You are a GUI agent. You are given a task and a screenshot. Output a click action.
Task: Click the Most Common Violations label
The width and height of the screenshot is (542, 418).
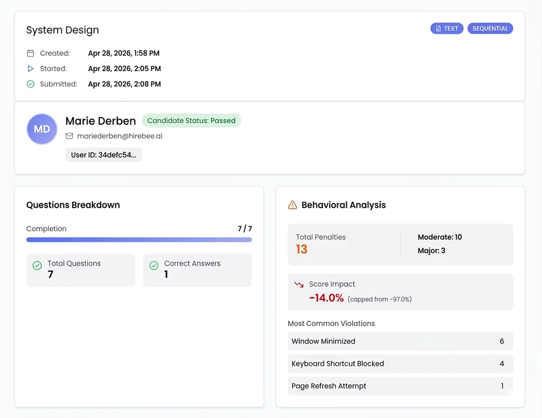pyautogui.click(x=332, y=324)
